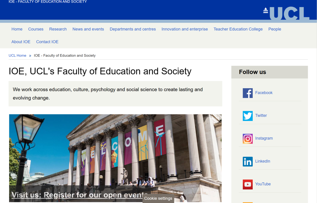Open News and events
The height and width of the screenshot is (203, 317).
(x=88, y=29)
